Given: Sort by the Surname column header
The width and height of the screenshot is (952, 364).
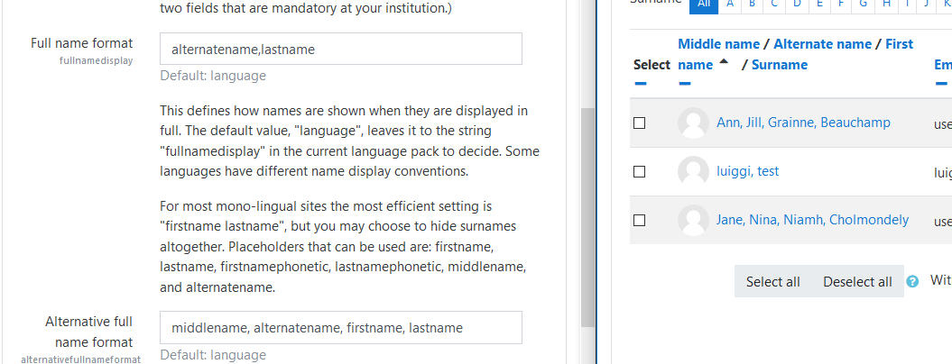Looking at the screenshot, I should 780,65.
